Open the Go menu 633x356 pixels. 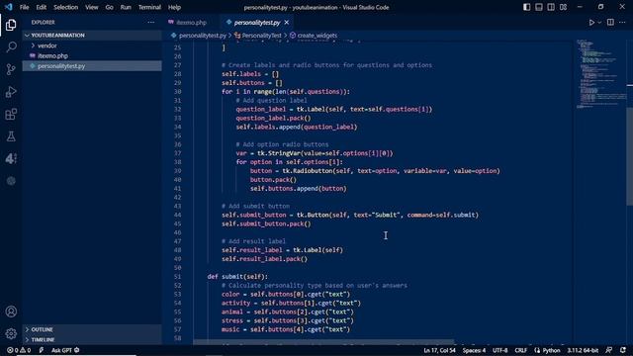109,7
